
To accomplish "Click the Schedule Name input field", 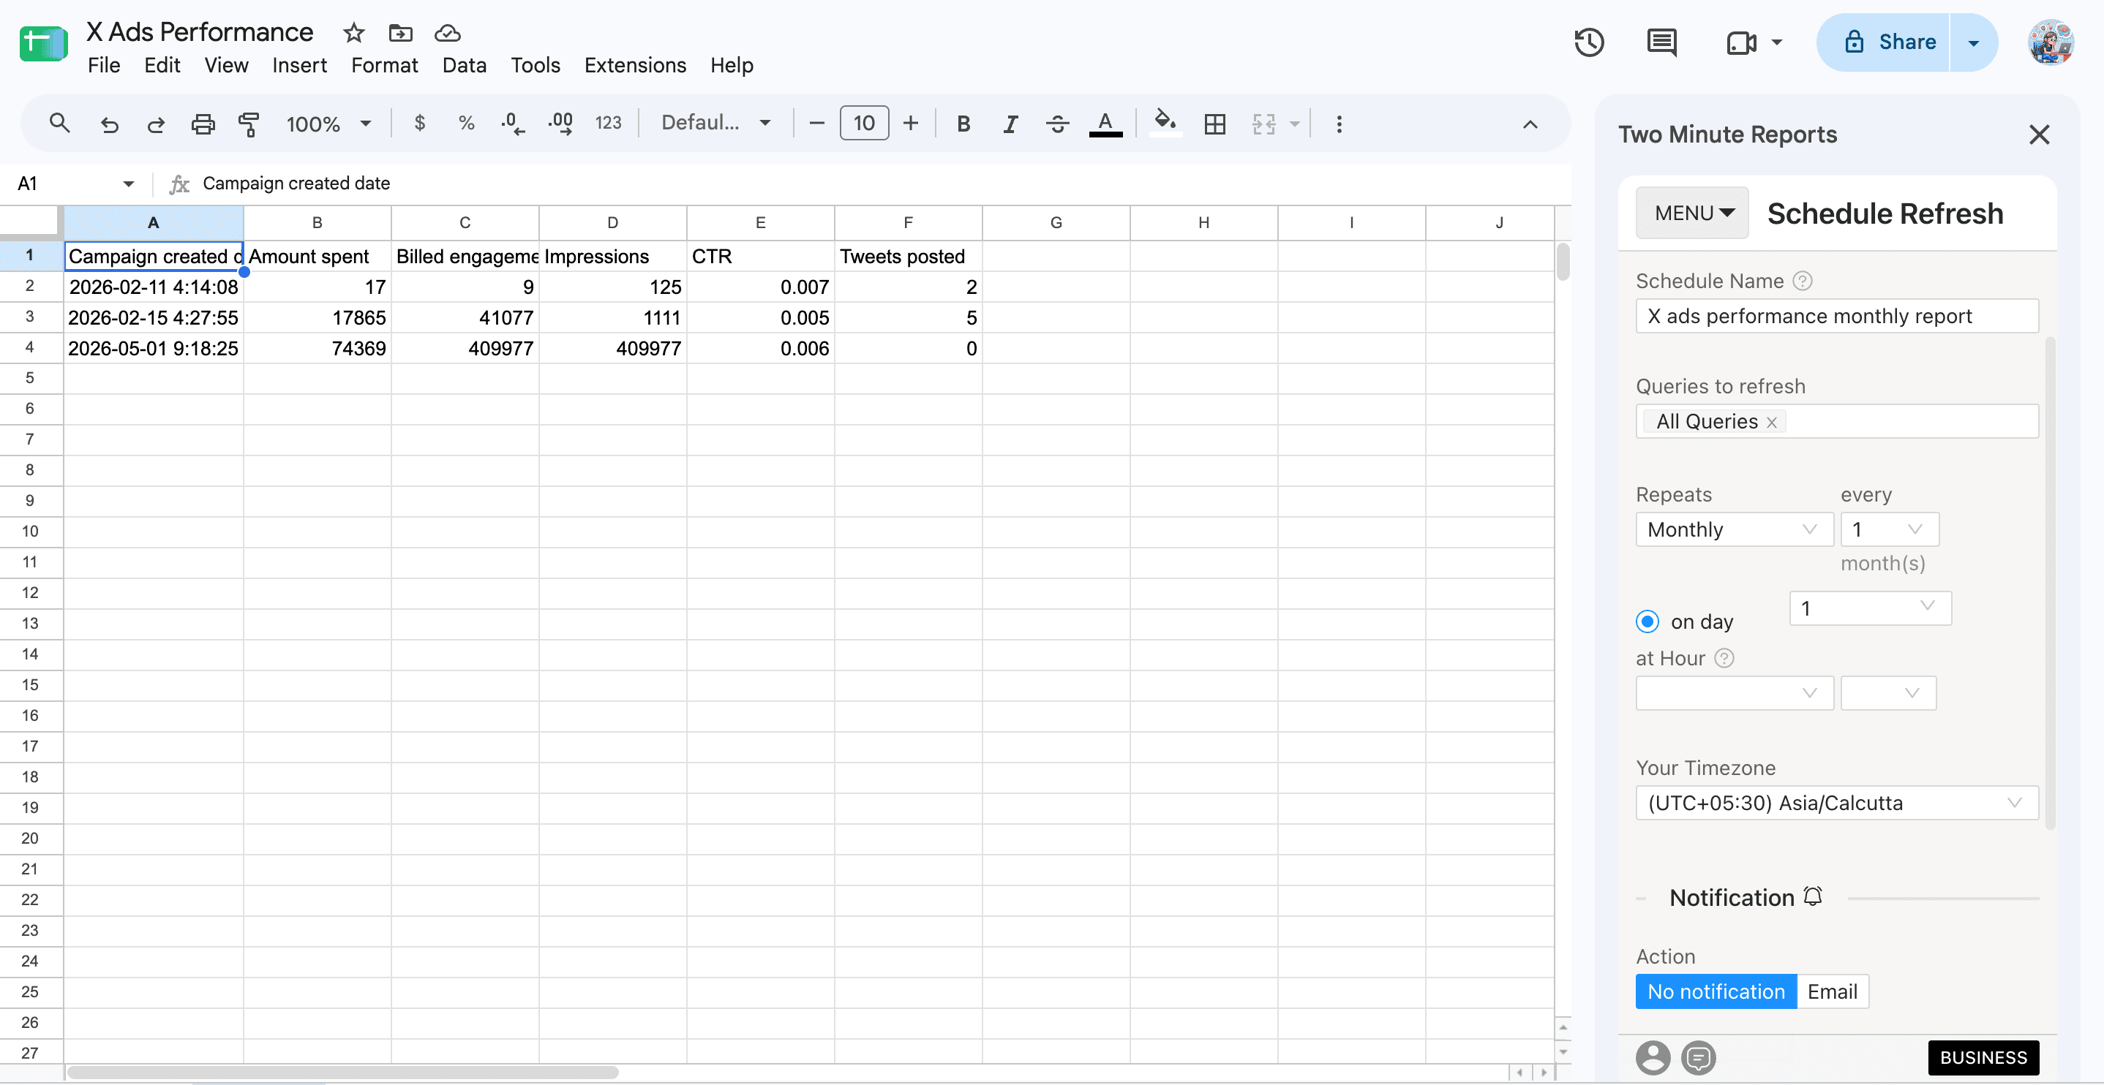I will (1837, 316).
